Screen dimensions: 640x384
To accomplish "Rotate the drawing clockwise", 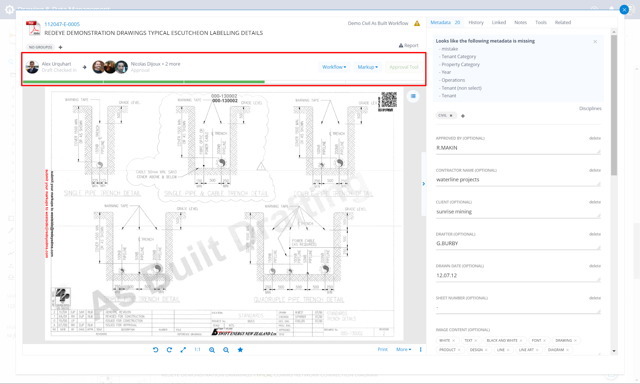I will pos(169,350).
